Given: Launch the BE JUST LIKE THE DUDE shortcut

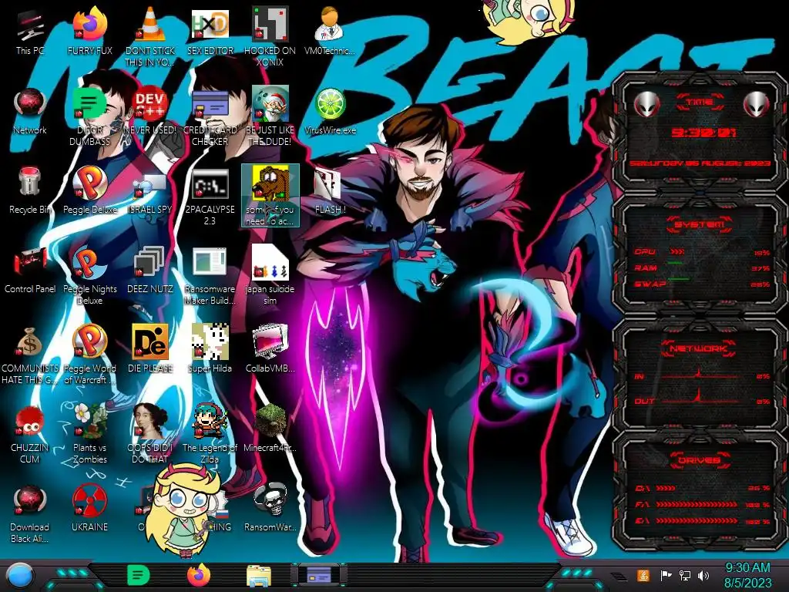Looking at the screenshot, I should (x=270, y=117).
